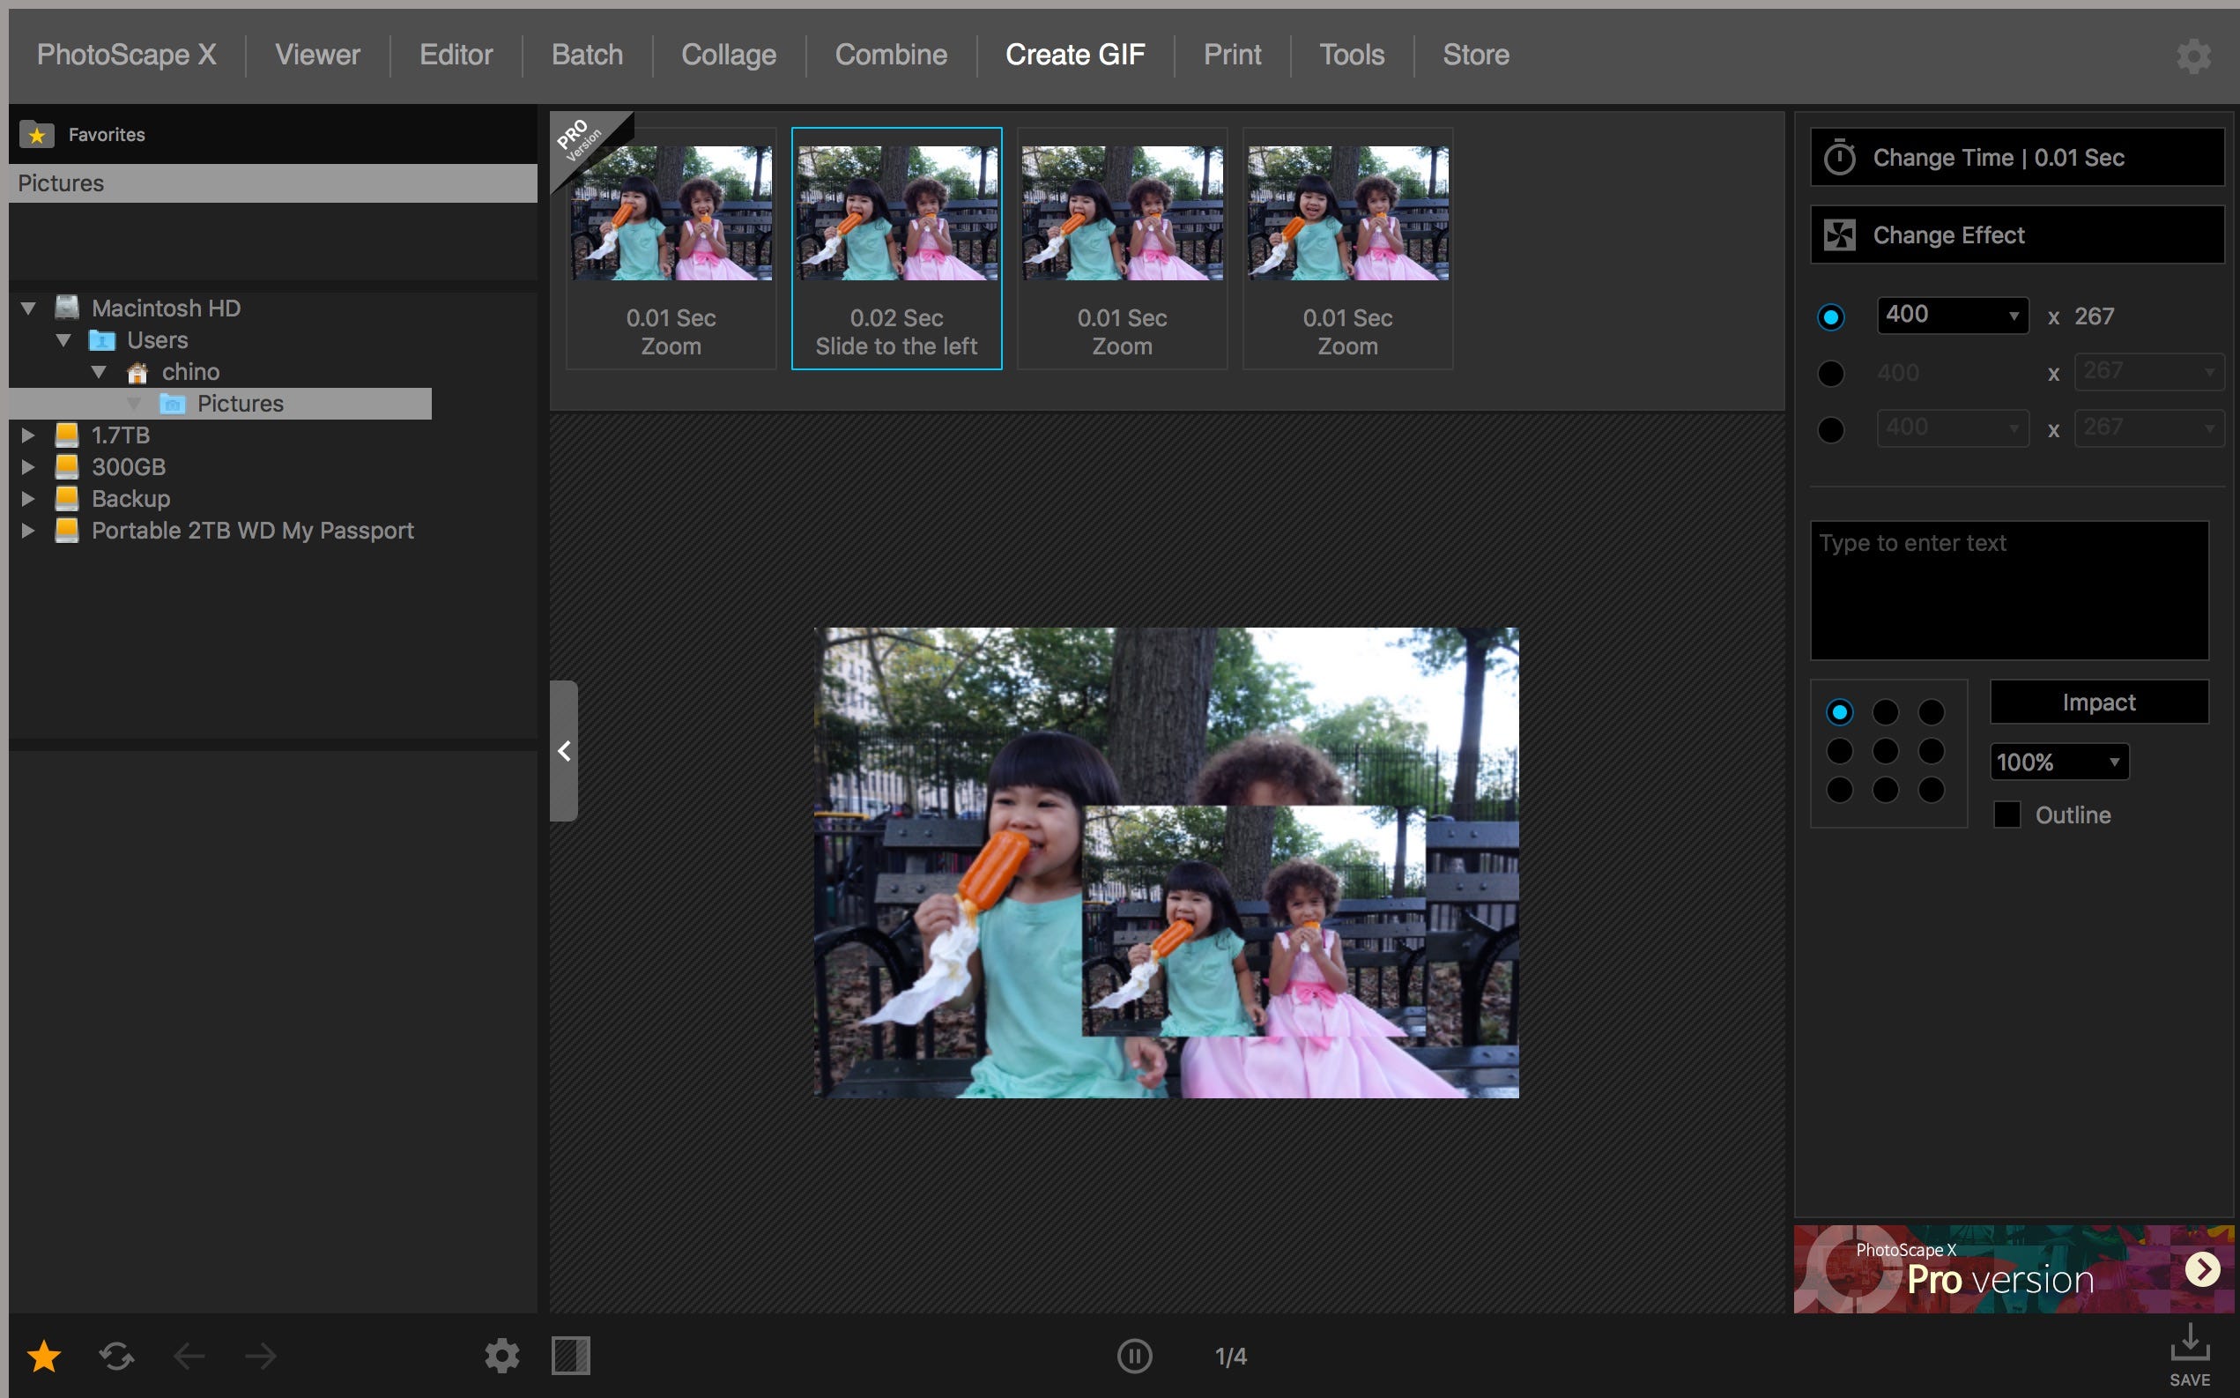
Task: Enable the Outline checkbox
Action: click(2006, 814)
